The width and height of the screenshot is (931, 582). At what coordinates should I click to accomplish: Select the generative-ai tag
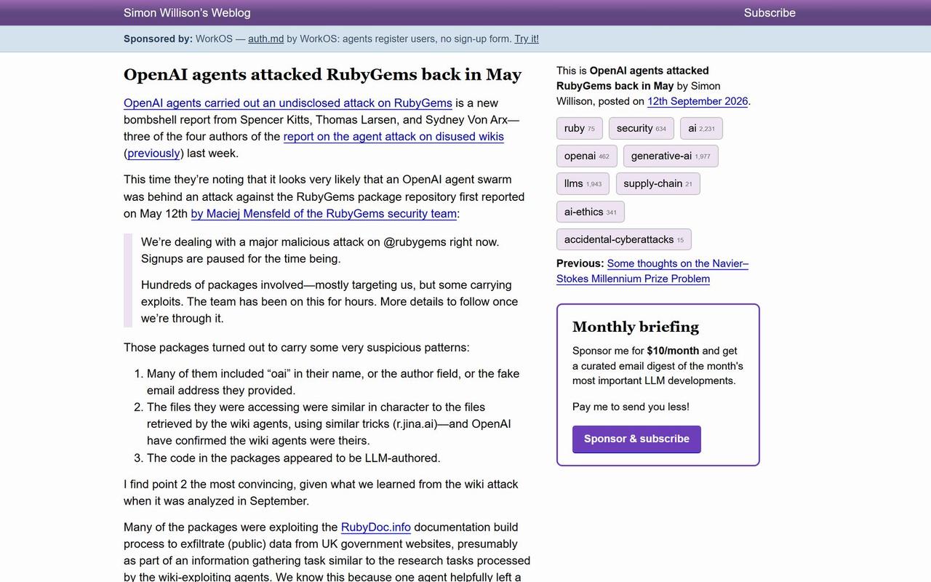click(671, 156)
